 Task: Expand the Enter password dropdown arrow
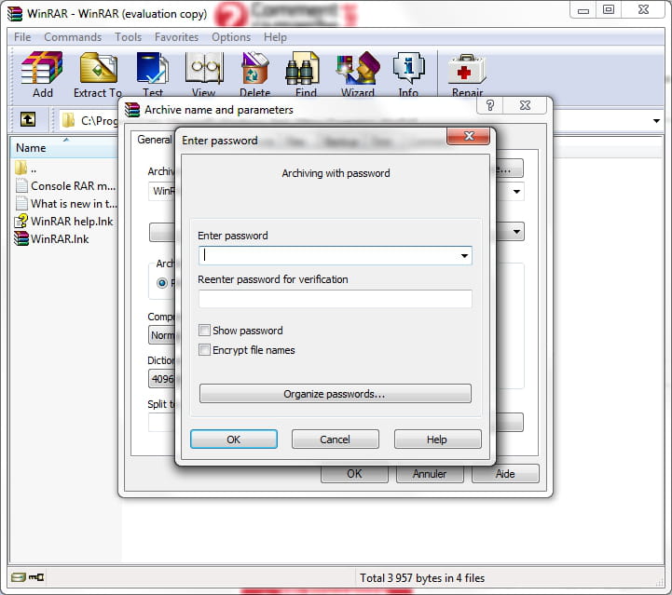pos(464,255)
